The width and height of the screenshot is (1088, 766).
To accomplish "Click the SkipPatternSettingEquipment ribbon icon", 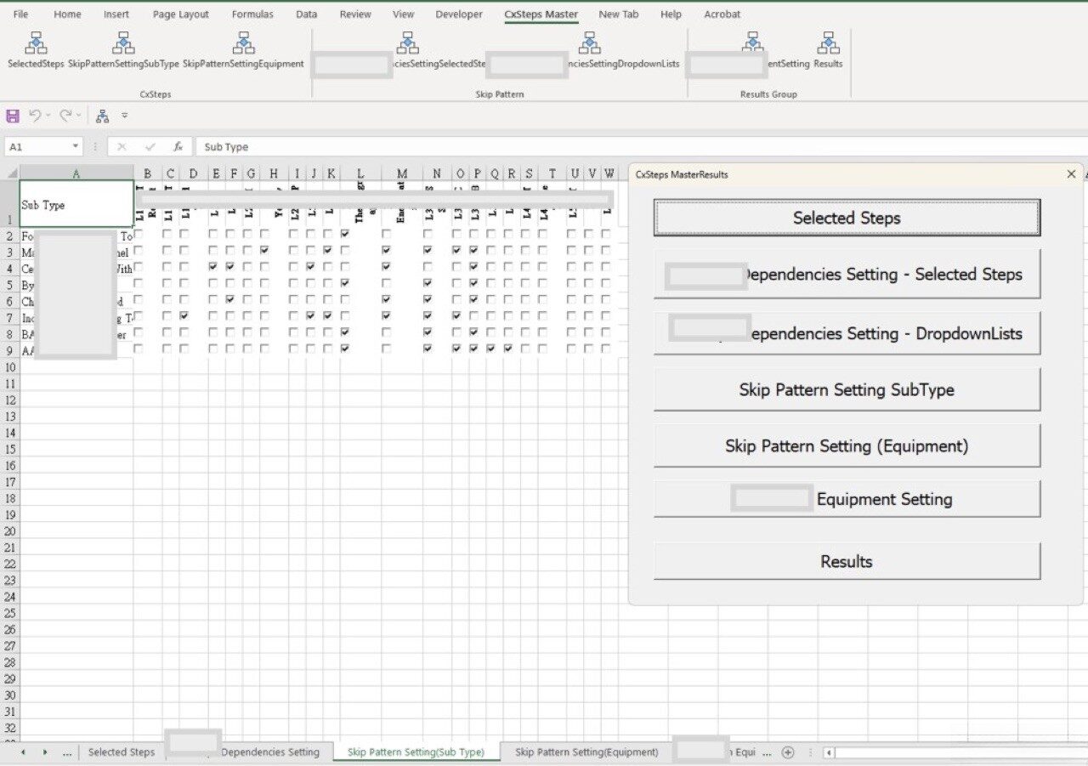I will tap(244, 44).
